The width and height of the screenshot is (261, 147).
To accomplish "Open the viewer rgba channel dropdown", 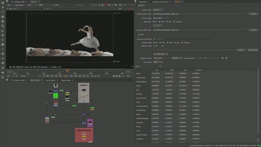I will (x=10, y=5).
